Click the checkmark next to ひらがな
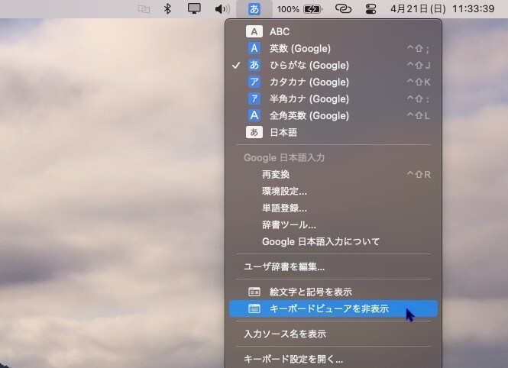Screen dimensions: 508x368 click(x=236, y=66)
